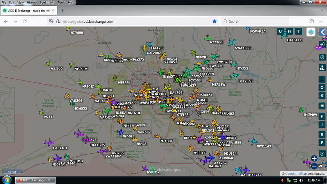Viewport: 327px width, 184px height.
Task: Select aircraft EJA423 plane icon
Action: pos(149,44)
